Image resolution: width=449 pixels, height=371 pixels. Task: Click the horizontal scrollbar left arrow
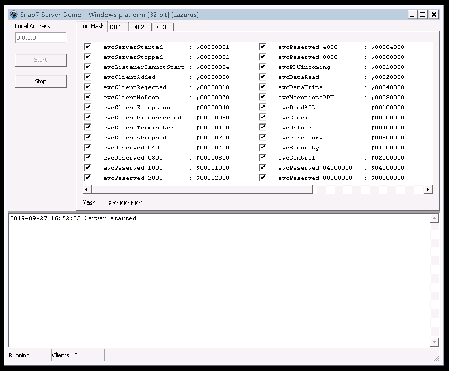pos(87,189)
